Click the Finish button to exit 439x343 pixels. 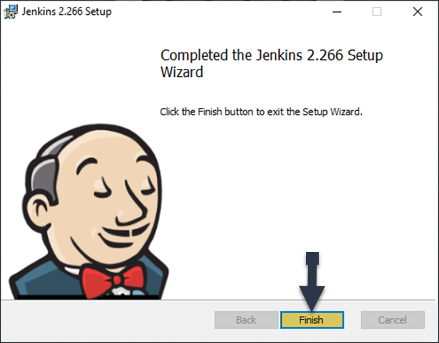pos(312,320)
